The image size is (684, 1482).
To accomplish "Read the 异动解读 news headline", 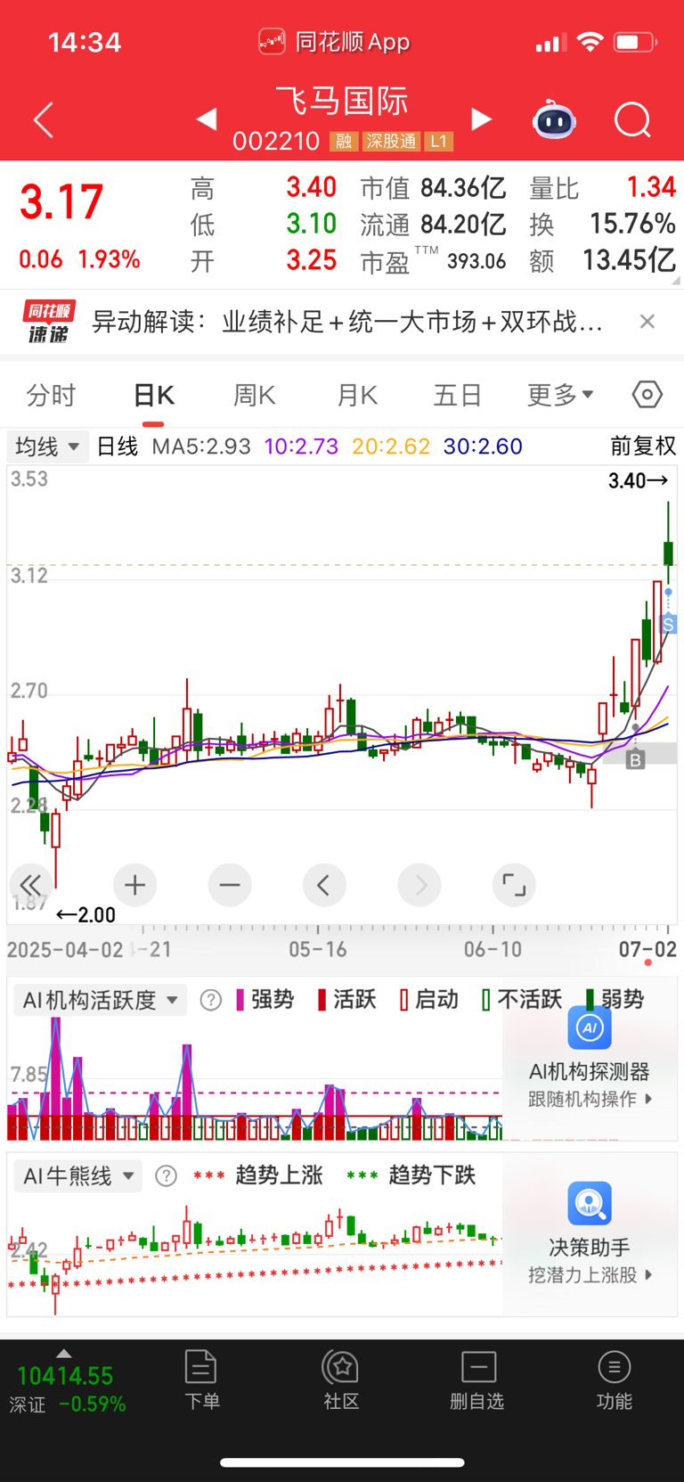I will point(347,322).
